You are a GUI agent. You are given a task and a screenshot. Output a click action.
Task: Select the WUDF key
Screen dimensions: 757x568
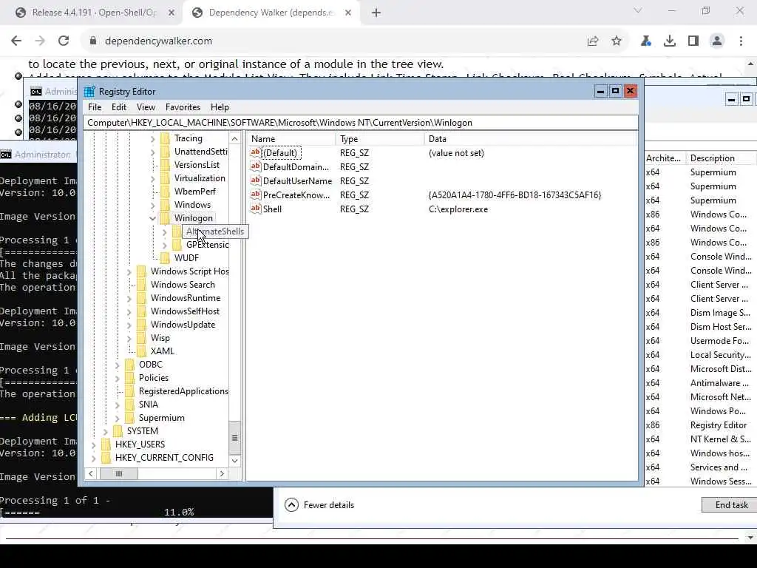pos(186,258)
